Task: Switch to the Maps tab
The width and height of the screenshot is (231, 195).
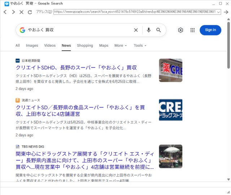Action: click(x=104, y=46)
